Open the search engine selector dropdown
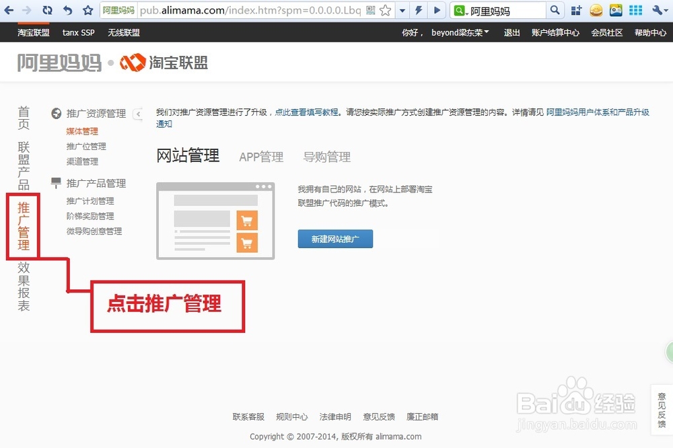This screenshot has height=448, width=673. click(x=460, y=11)
